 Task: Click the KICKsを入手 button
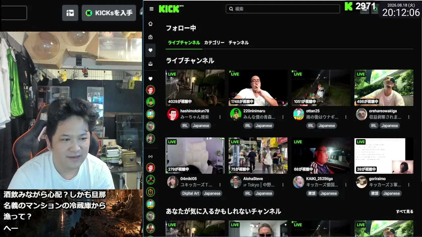click(109, 13)
